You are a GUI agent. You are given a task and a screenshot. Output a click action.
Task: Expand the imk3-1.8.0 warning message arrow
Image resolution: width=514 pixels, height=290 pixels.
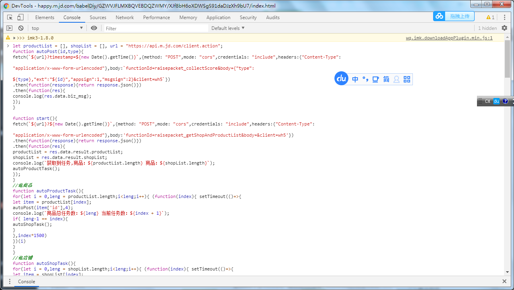(x=15, y=38)
